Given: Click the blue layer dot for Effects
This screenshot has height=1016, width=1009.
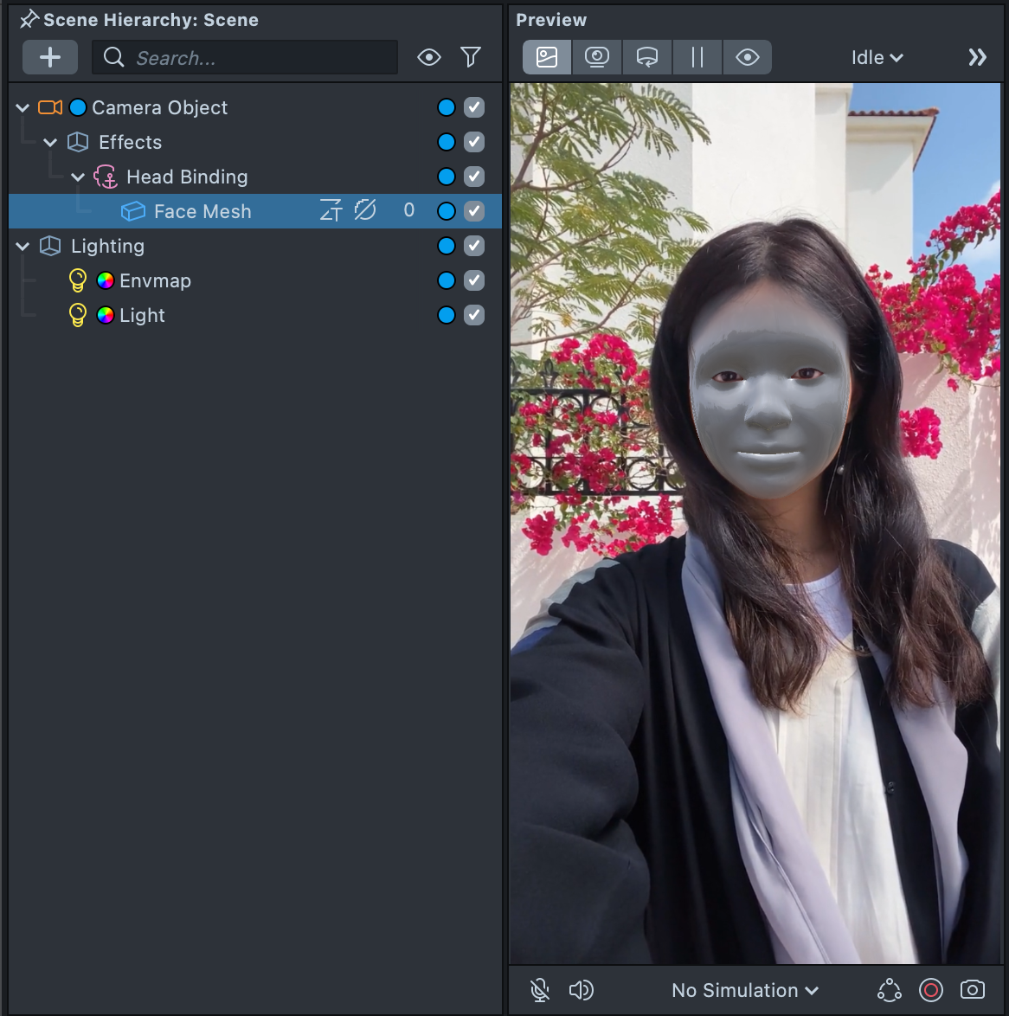Looking at the screenshot, I should 447,142.
